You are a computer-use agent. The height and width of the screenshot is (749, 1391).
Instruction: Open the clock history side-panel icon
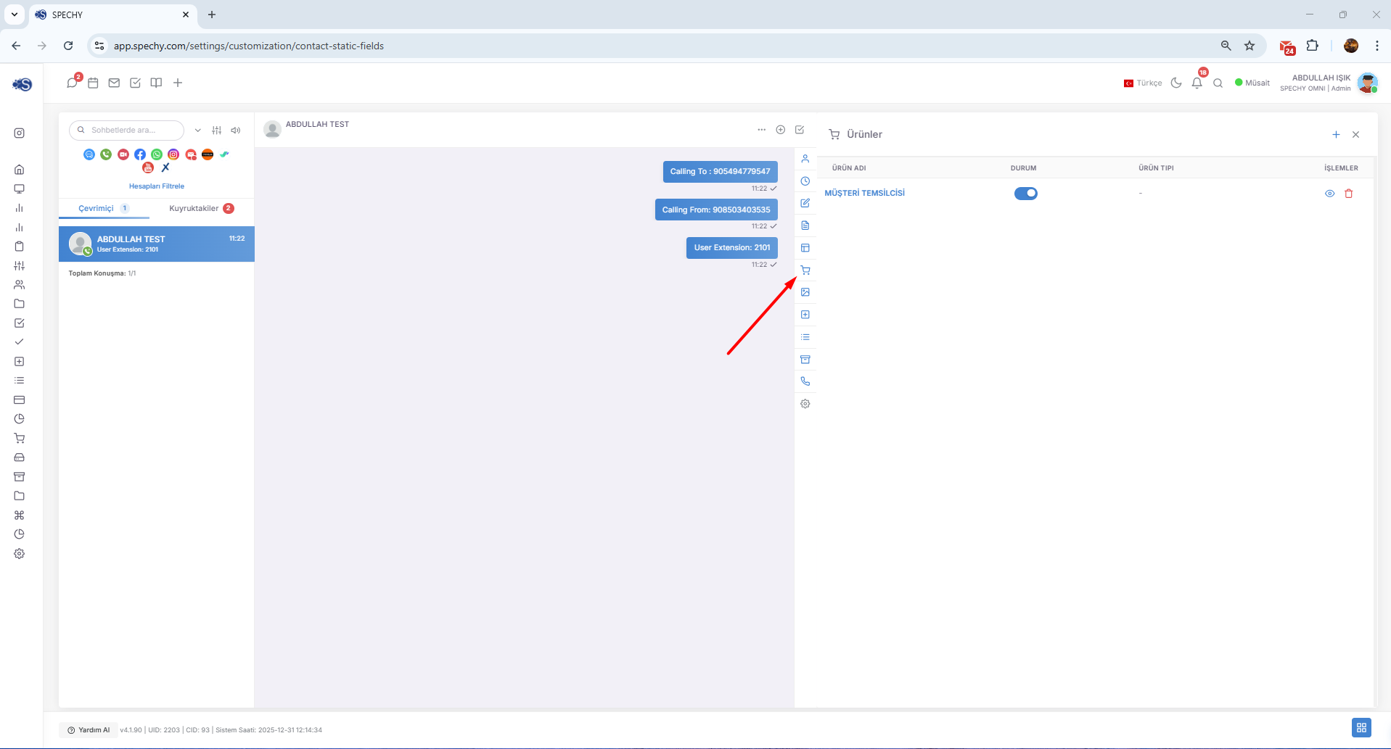click(805, 181)
